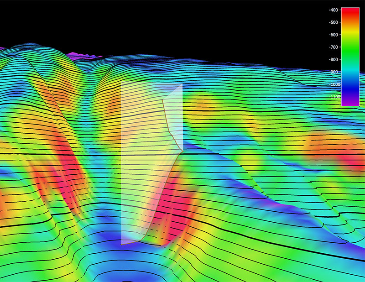
Task: Click the -900 legend label
Action: pyautogui.click(x=334, y=72)
